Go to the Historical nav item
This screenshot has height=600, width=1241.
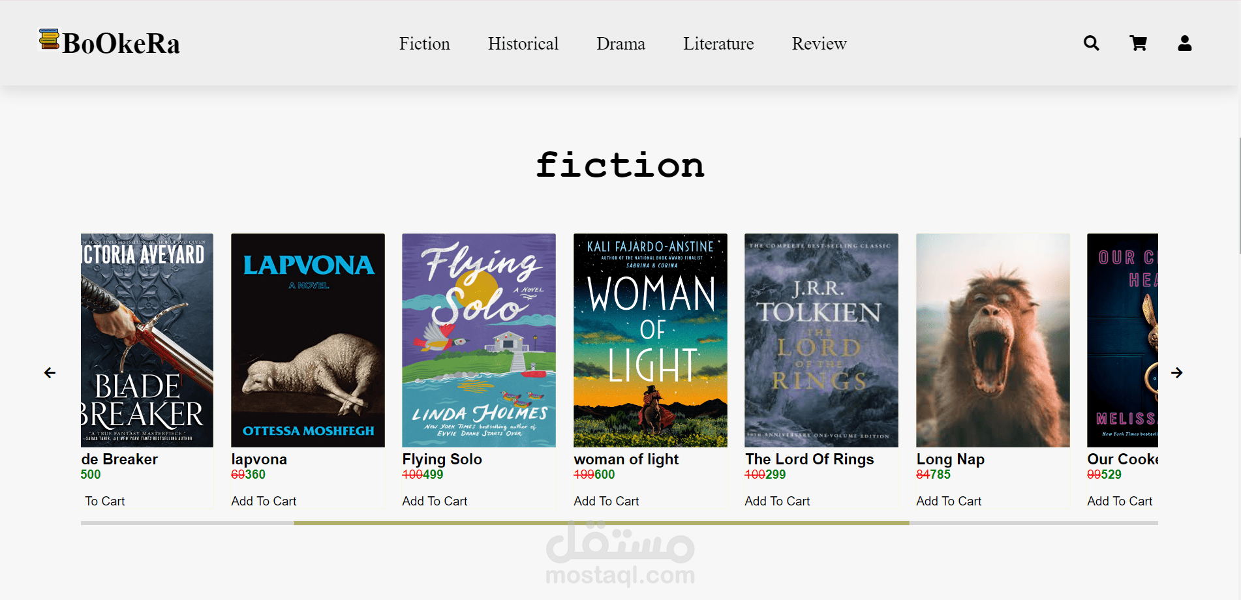pyautogui.click(x=523, y=44)
